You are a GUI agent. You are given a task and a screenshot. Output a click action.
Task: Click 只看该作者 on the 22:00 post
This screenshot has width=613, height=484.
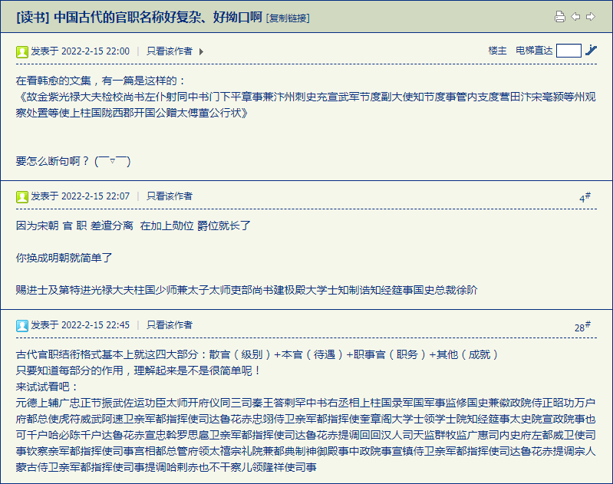tap(170, 51)
